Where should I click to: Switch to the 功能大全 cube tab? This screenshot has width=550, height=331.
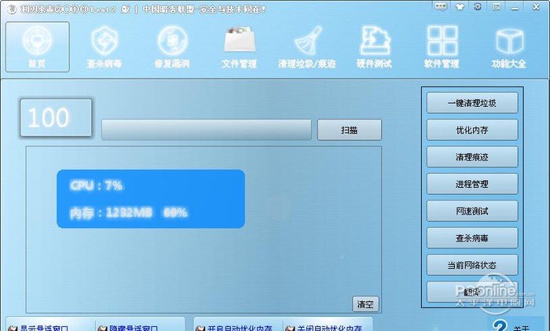[x=509, y=47]
